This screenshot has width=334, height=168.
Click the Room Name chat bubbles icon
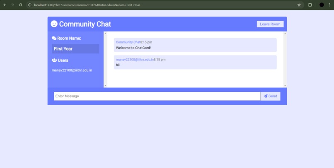pos(54,38)
